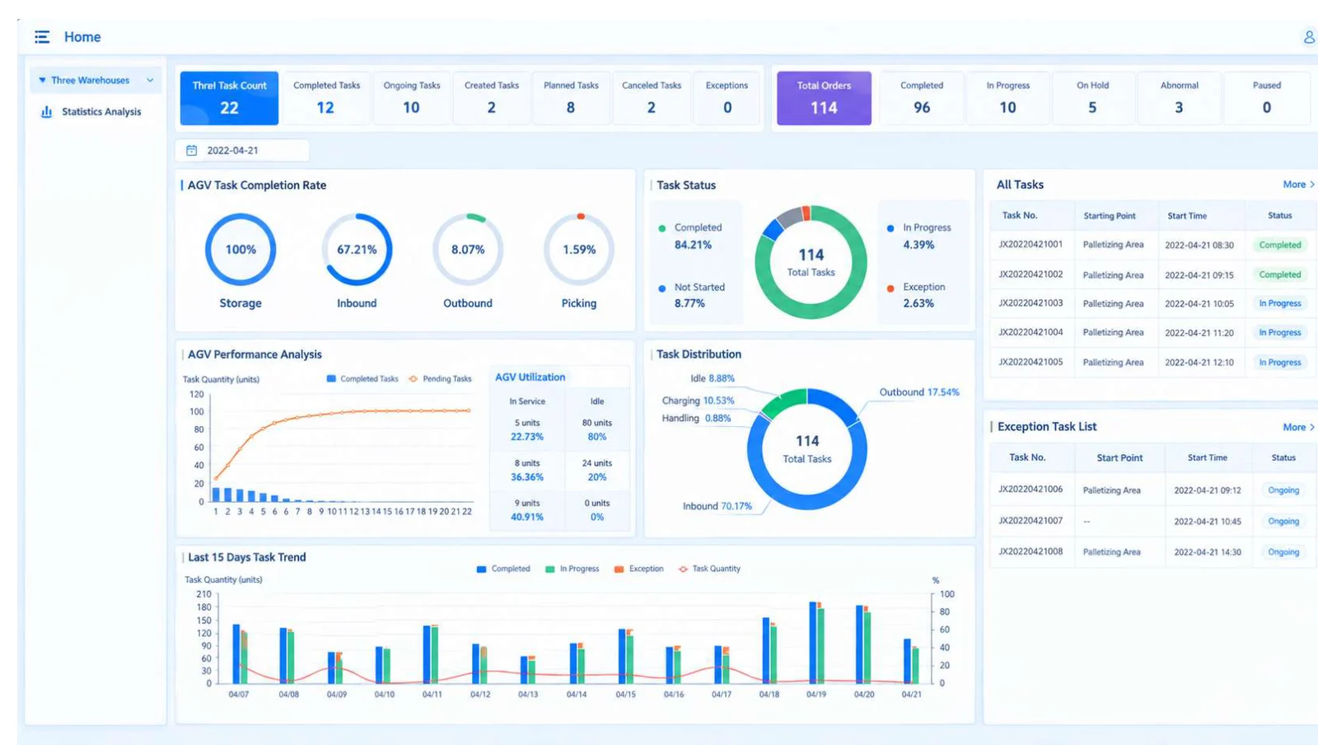Open the 2022-04-21 date picker
1318x745 pixels.
(x=242, y=150)
